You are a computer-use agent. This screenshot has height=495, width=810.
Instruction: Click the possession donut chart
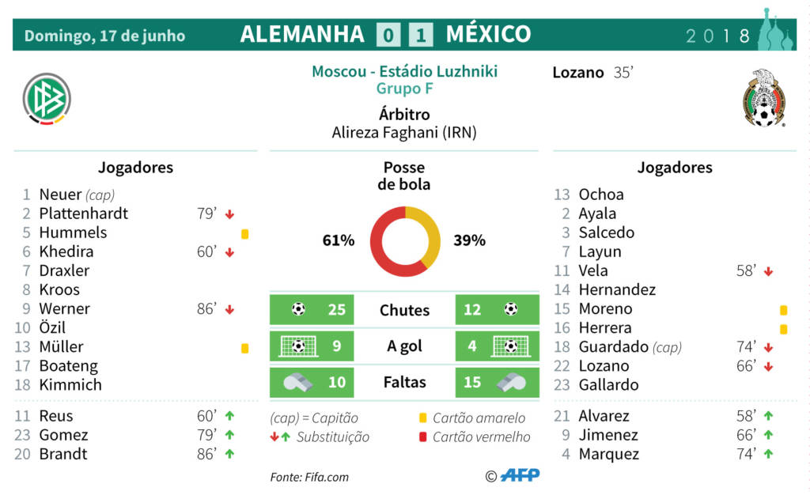coord(405,241)
